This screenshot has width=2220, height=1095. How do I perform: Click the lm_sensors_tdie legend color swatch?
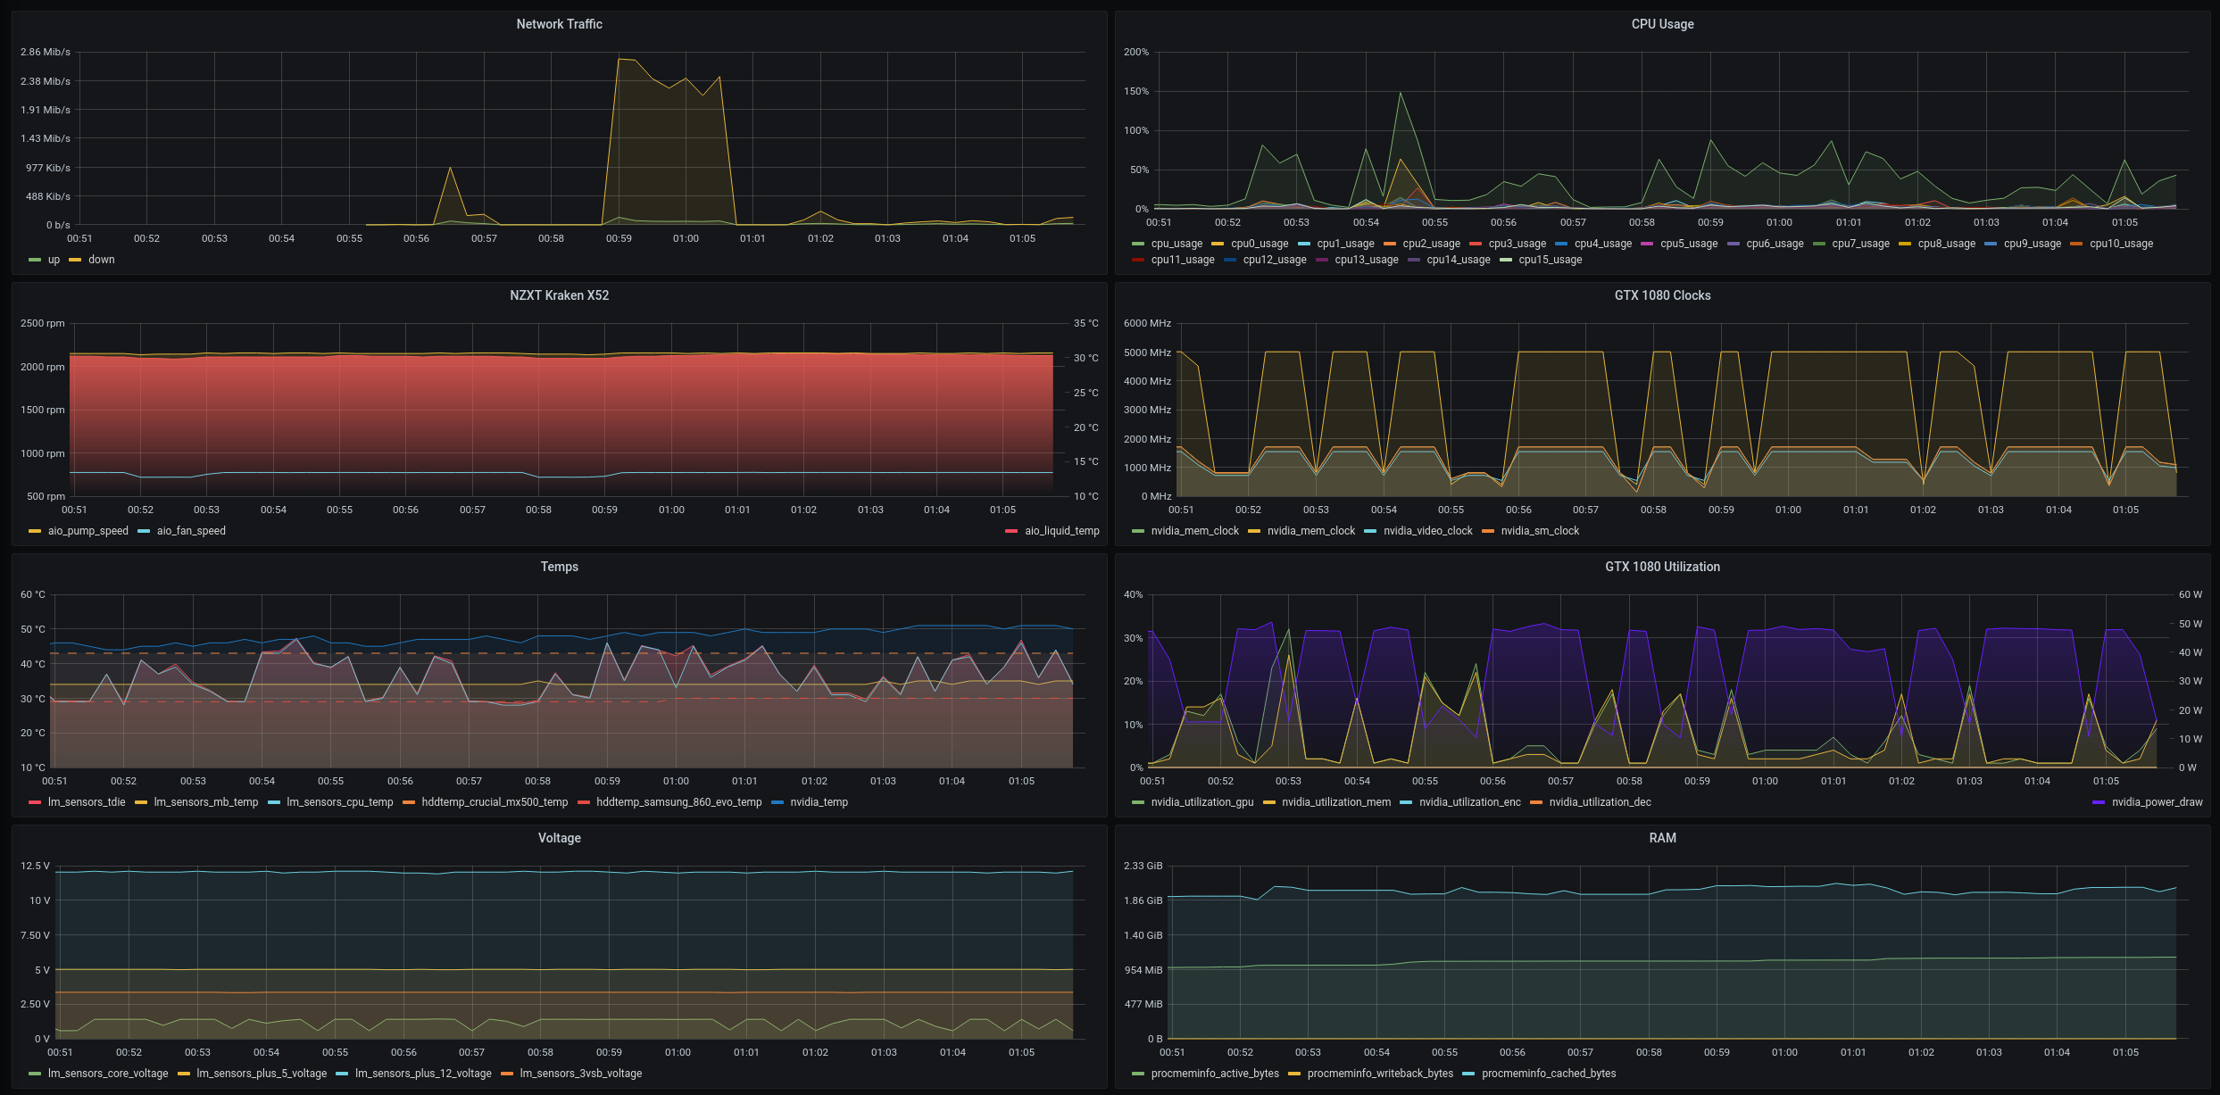pos(35,803)
